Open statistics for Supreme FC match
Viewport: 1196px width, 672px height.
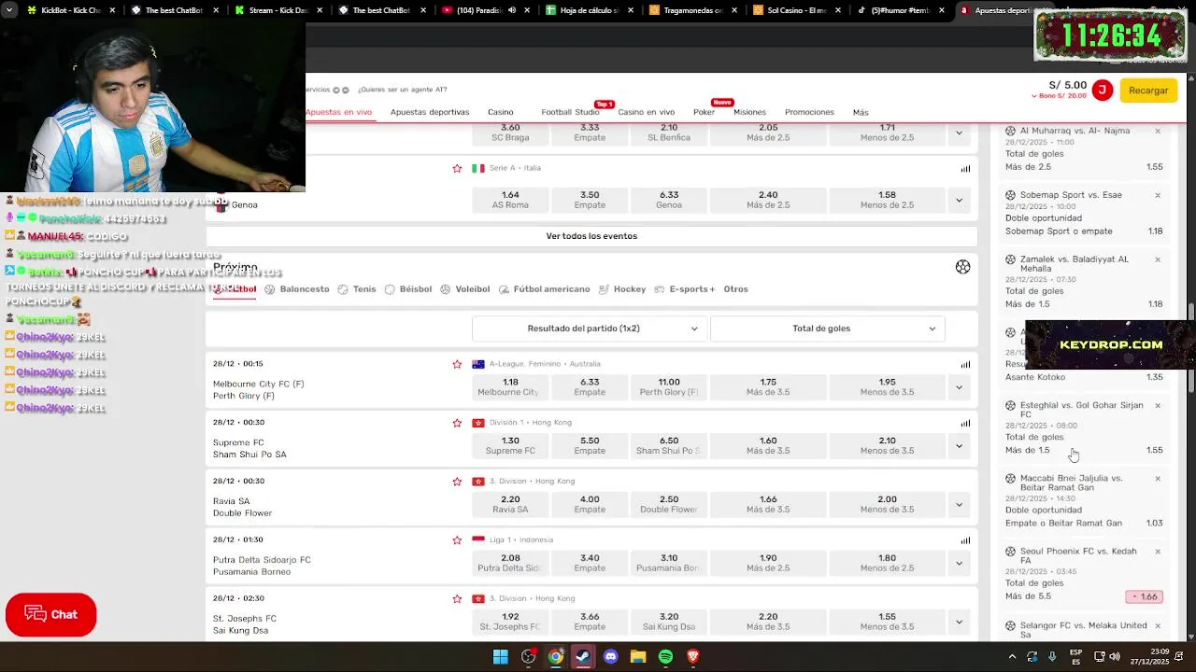pyautogui.click(x=965, y=423)
